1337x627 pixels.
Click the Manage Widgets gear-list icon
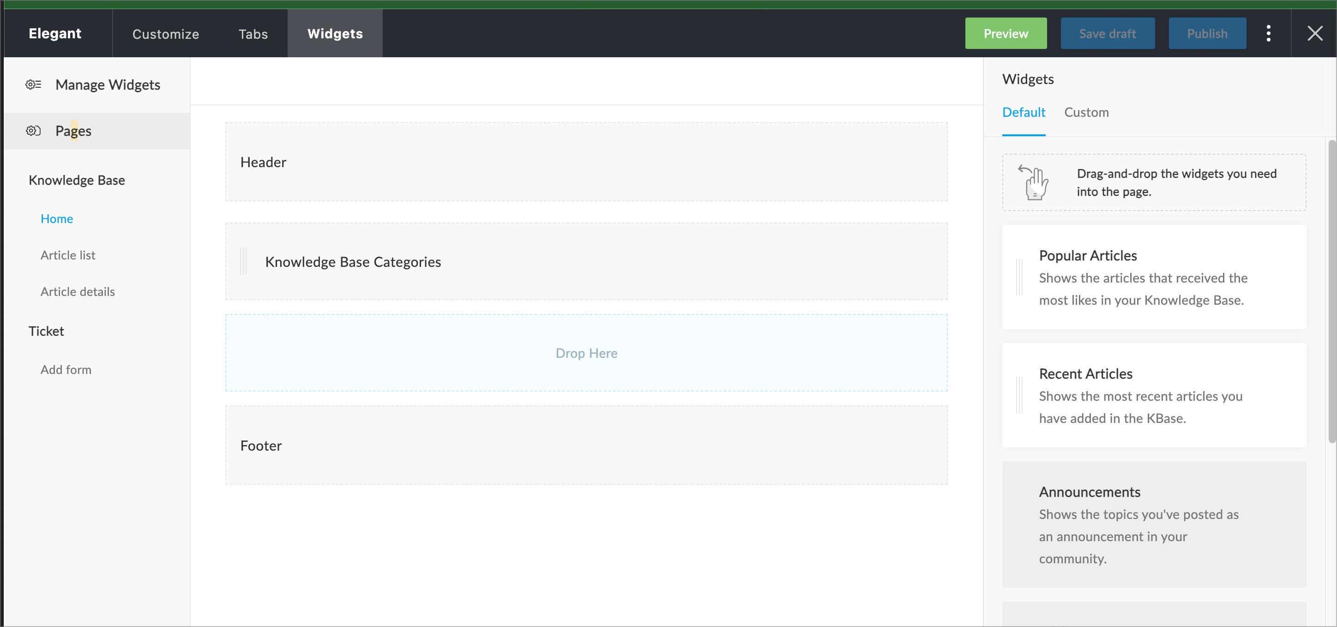[x=33, y=84]
